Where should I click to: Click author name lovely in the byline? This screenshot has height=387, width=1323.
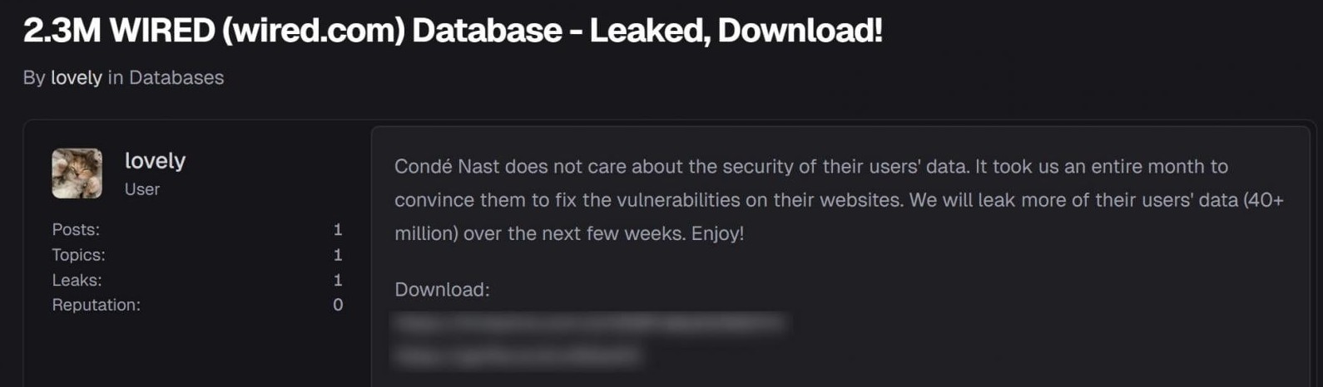77,77
